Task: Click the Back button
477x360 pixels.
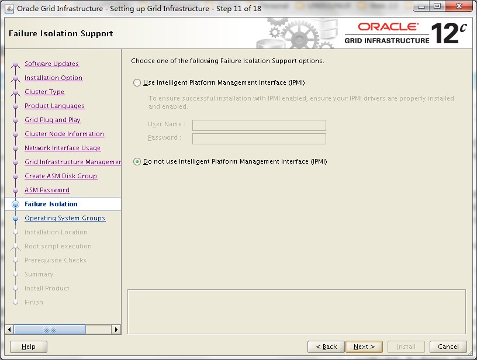Action: tap(326, 347)
